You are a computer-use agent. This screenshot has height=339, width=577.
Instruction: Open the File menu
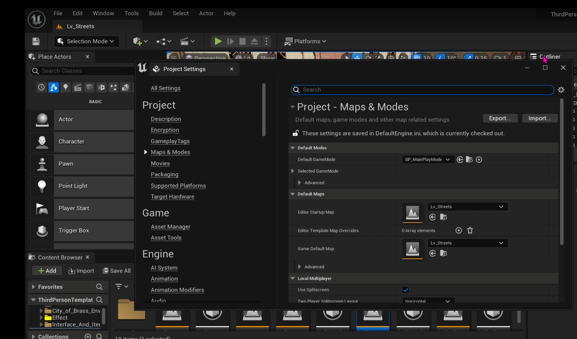click(x=58, y=13)
